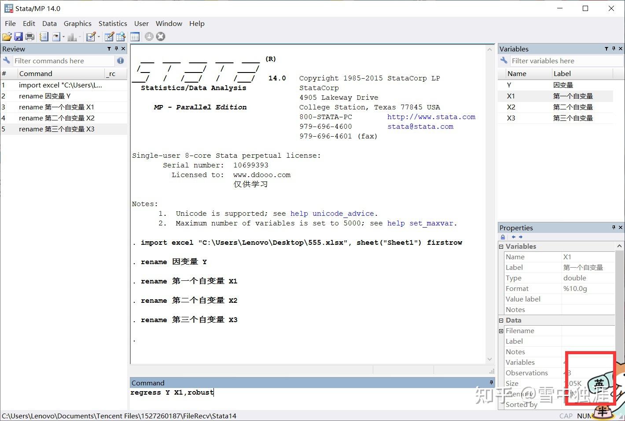Click the Review panel filter funnel icon
This screenshot has height=421, width=625.
109,49
